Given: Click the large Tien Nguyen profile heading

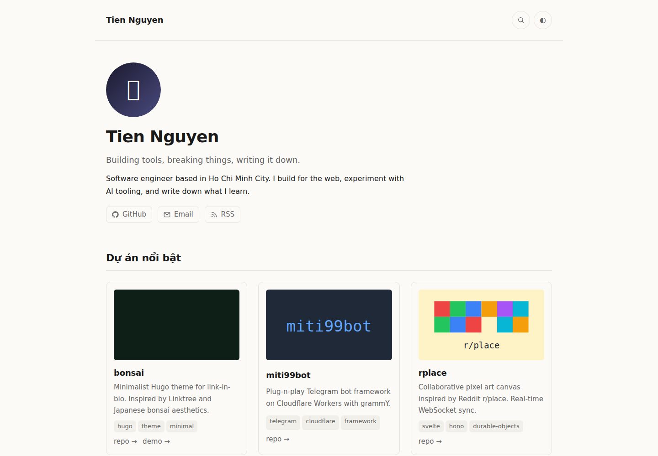Looking at the screenshot, I should coord(162,137).
